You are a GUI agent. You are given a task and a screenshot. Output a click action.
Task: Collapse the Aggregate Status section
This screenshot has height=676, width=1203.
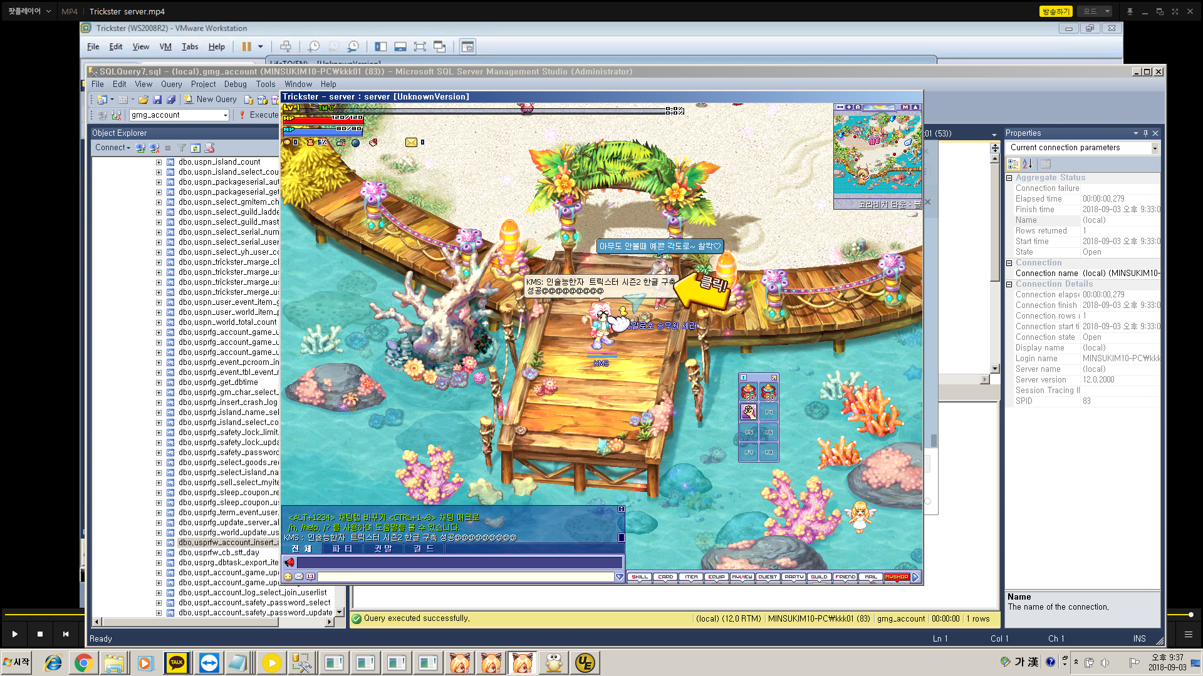click(1009, 178)
